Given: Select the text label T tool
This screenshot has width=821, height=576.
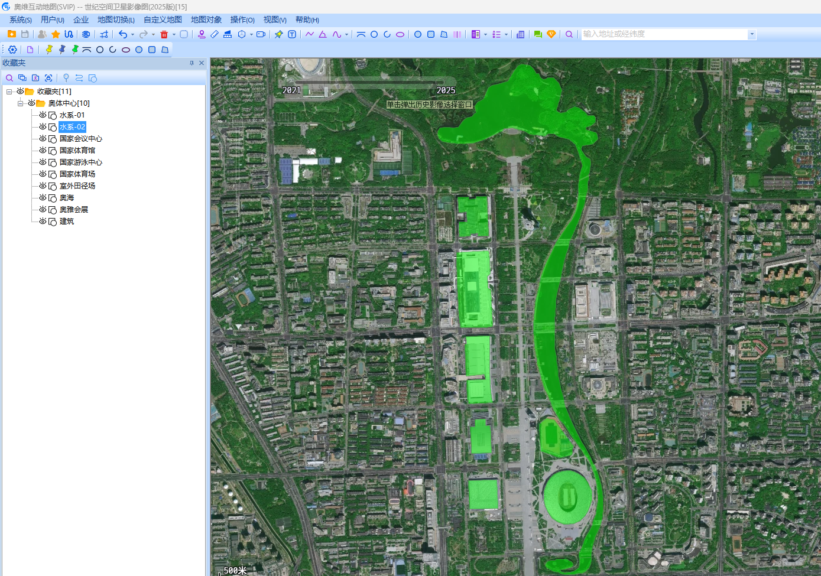Looking at the screenshot, I should (292, 34).
